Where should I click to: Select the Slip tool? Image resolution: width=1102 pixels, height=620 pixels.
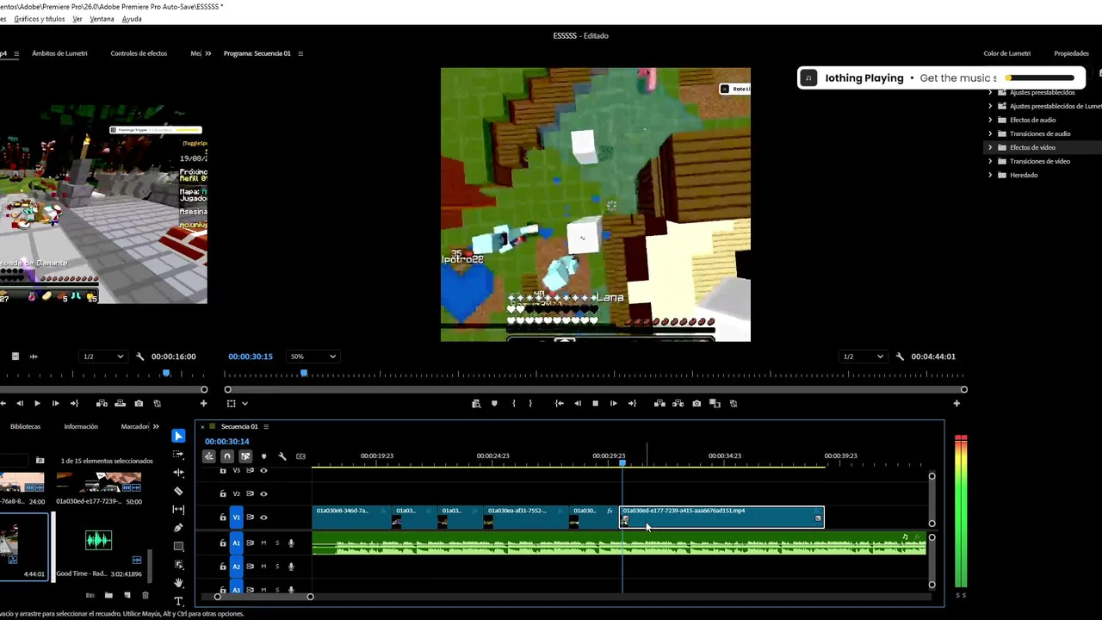(178, 509)
